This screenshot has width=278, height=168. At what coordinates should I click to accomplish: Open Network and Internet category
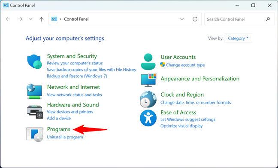coord(73,87)
